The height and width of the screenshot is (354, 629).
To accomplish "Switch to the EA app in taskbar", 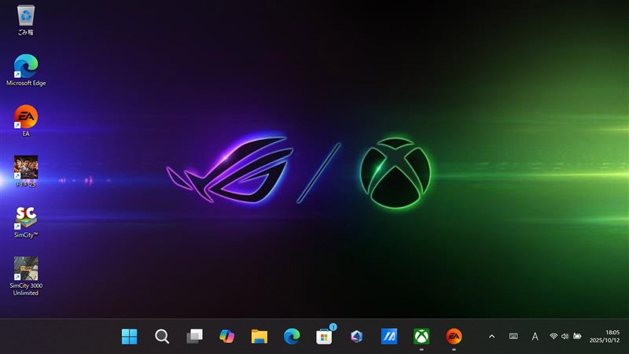I will [x=454, y=337].
